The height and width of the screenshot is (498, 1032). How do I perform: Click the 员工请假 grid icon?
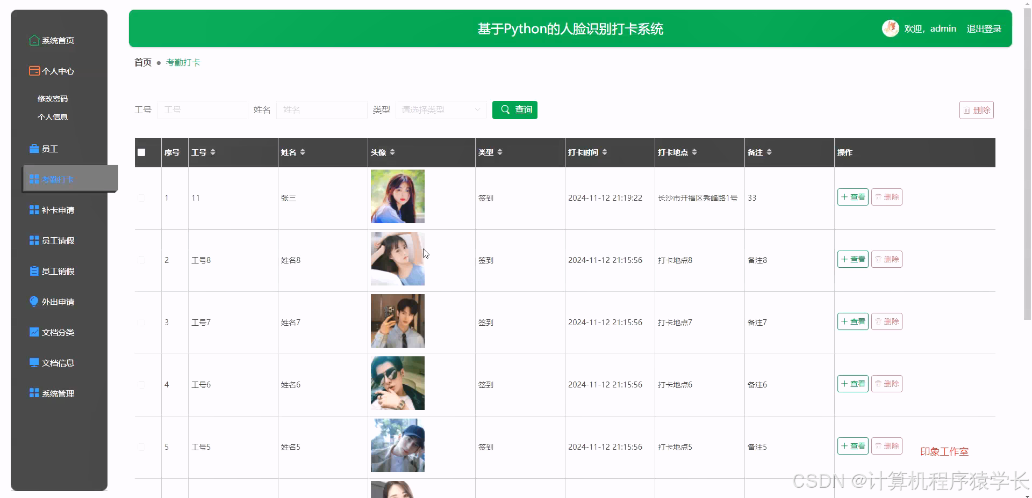(x=34, y=240)
